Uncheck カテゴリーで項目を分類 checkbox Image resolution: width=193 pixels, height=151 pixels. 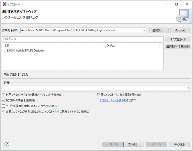3,100
